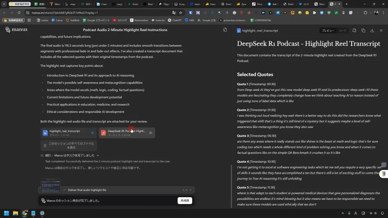Open the DeepSeek-R1-Podcast-Highlight audio attachment
This screenshot has width=388, height=218.
point(127,133)
